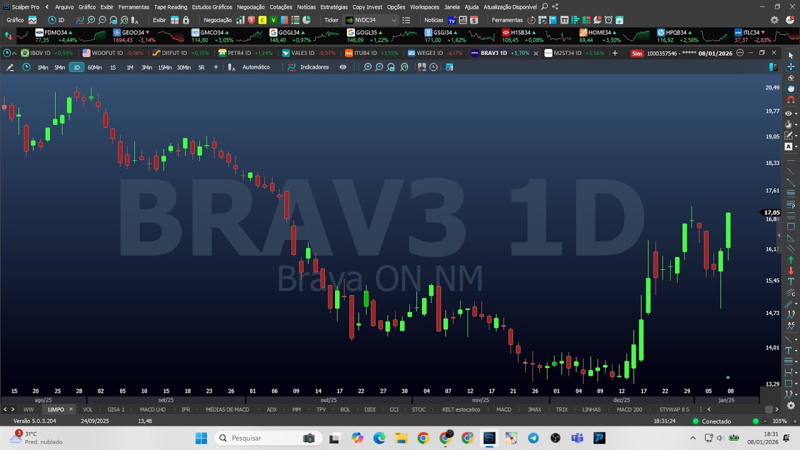
Task: Select the 1Min timeframe
Action: (42, 67)
